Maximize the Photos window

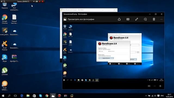point(156,14)
